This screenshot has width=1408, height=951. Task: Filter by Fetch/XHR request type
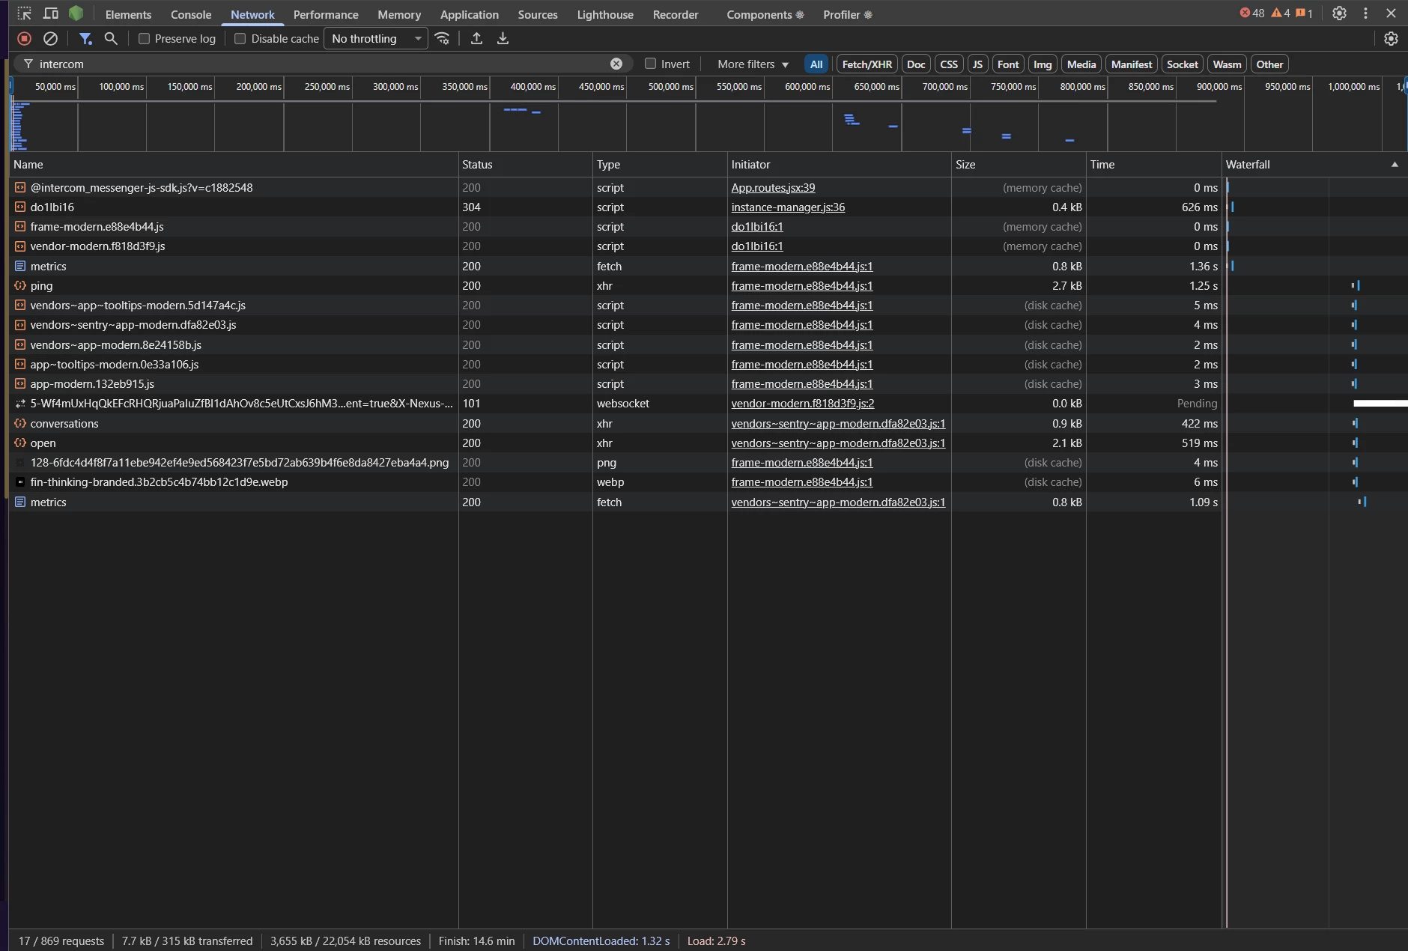[867, 64]
